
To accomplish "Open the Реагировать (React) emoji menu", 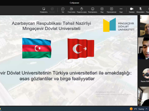I will click(x=93, y=10).
